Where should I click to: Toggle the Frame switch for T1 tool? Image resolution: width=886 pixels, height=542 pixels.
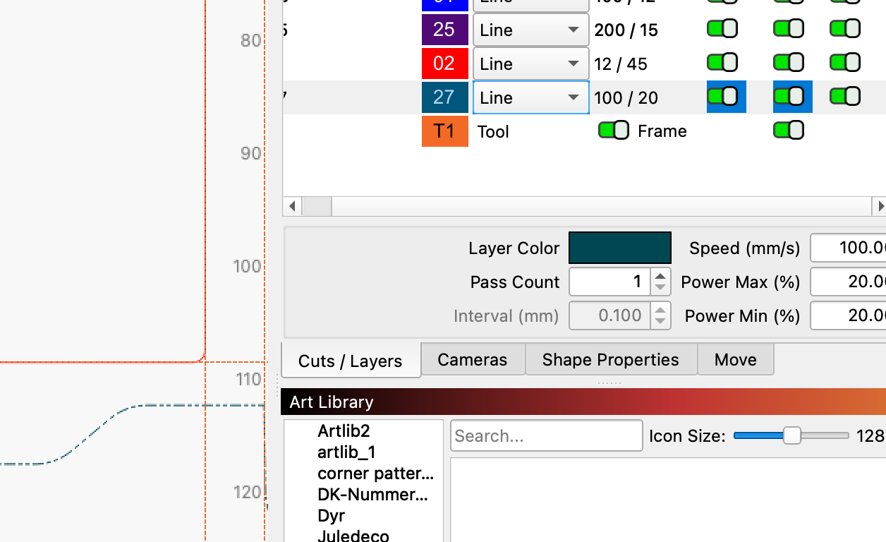pos(613,131)
